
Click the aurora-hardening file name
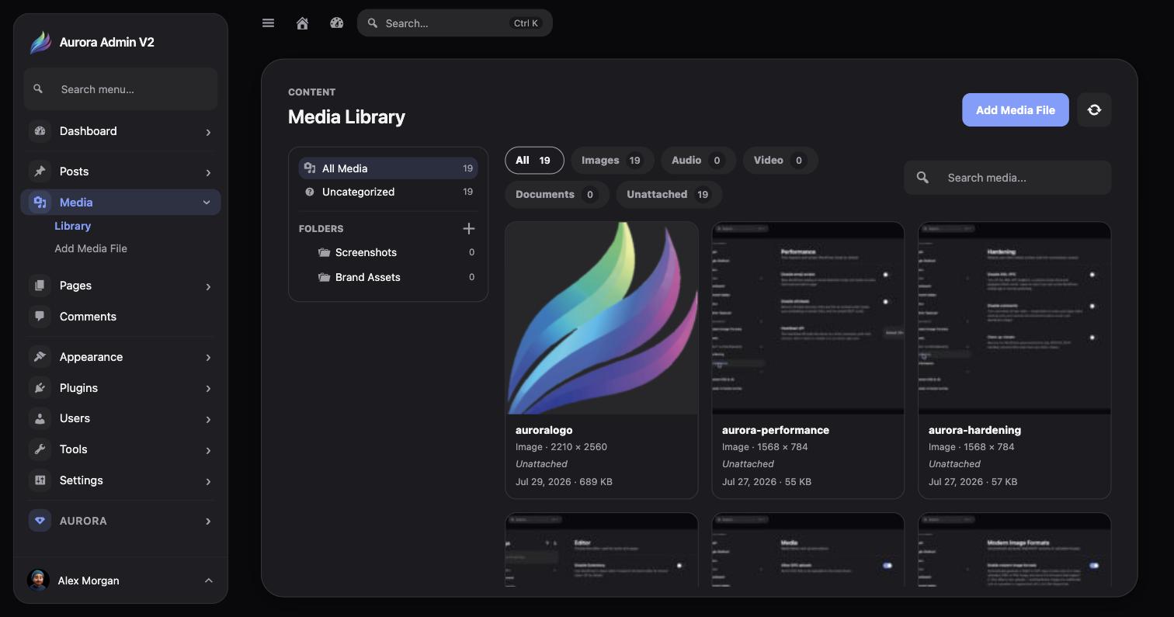click(974, 430)
